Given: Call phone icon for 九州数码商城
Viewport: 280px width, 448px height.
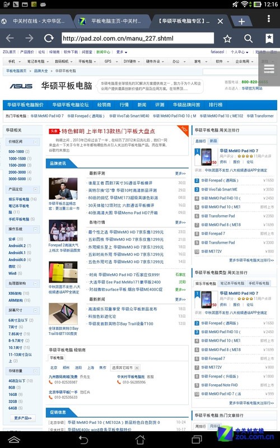Looking at the screenshot, I should (x=51, y=382).
